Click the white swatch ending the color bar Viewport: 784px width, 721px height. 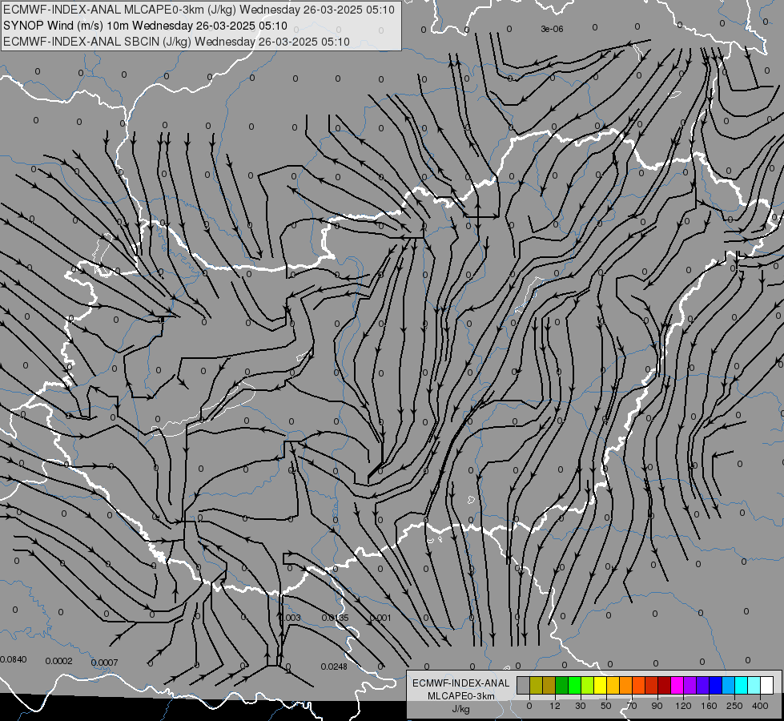click(x=767, y=685)
